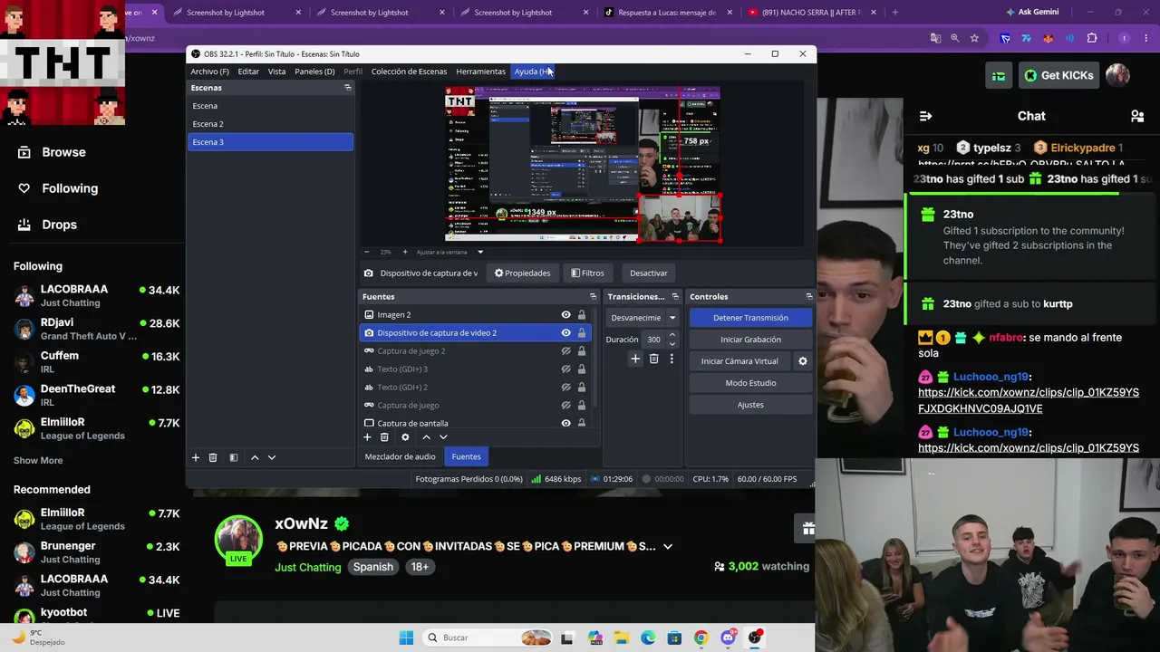
Task: Zoom out the OBS preview
Action: pyautogui.click(x=366, y=252)
